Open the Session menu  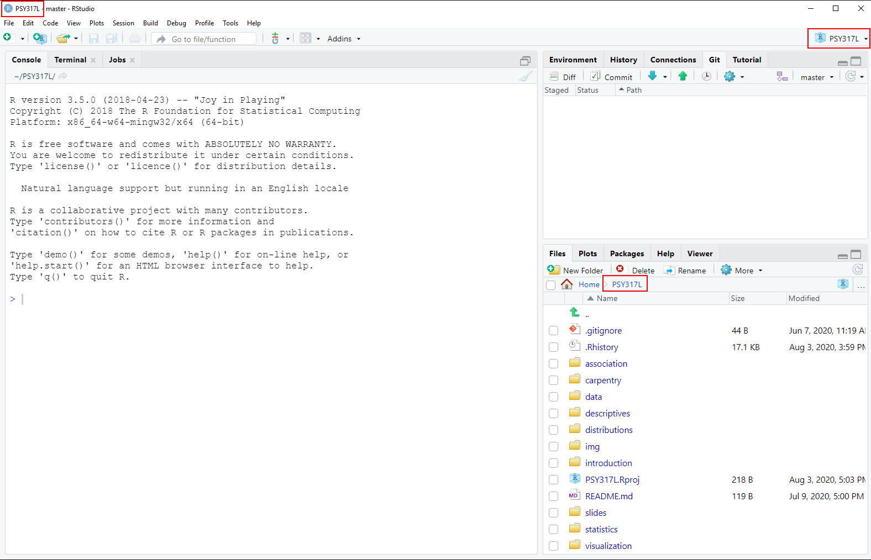123,23
